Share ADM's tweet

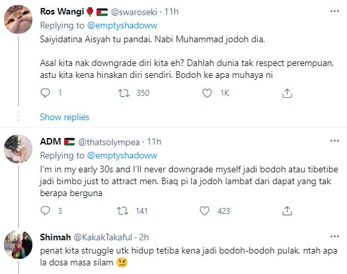pyautogui.click(x=287, y=211)
